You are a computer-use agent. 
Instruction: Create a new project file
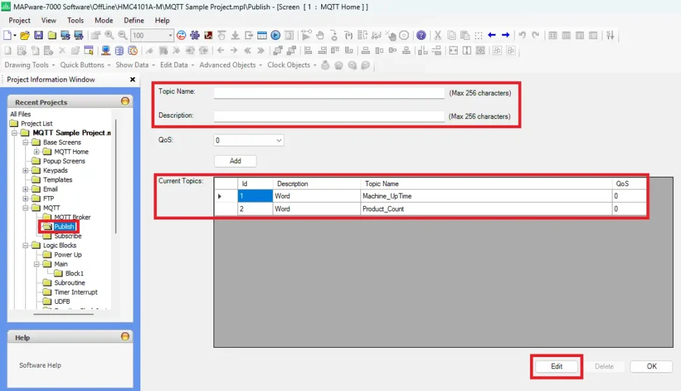pos(8,35)
